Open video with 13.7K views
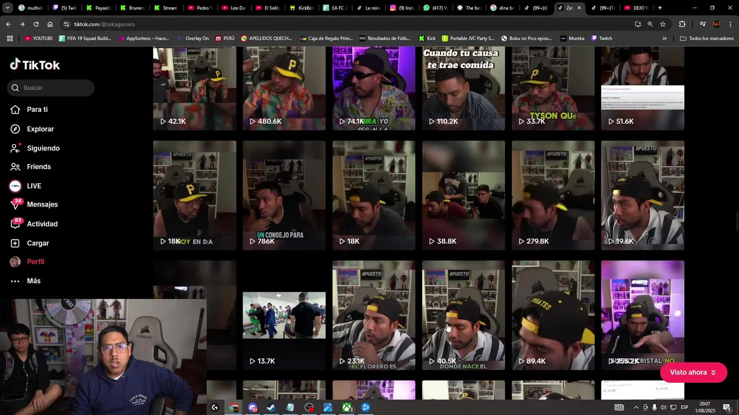 coord(284,315)
